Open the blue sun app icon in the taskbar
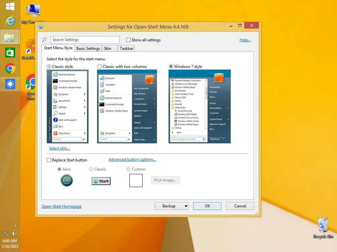The height and width of the screenshot is (252, 337). pyautogui.click(x=10, y=84)
